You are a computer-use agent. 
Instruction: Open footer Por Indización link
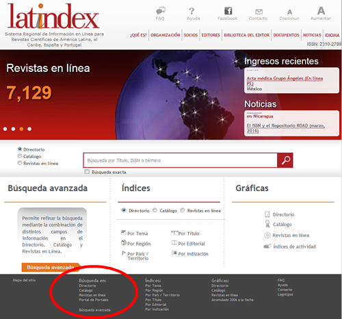point(157,309)
